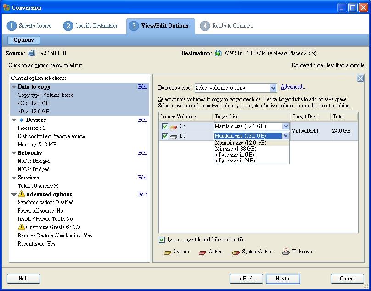Open the Advanced... link
This screenshot has height=291, width=371.
pyautogui.click(x=293, y=87)
